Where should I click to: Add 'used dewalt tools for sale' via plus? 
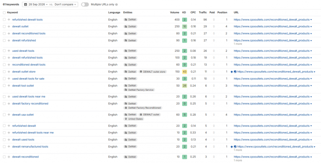click(x=9, y=79)
